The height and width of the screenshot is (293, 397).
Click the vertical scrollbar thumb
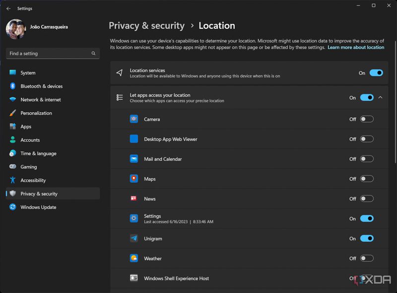(x=395, y=101)
